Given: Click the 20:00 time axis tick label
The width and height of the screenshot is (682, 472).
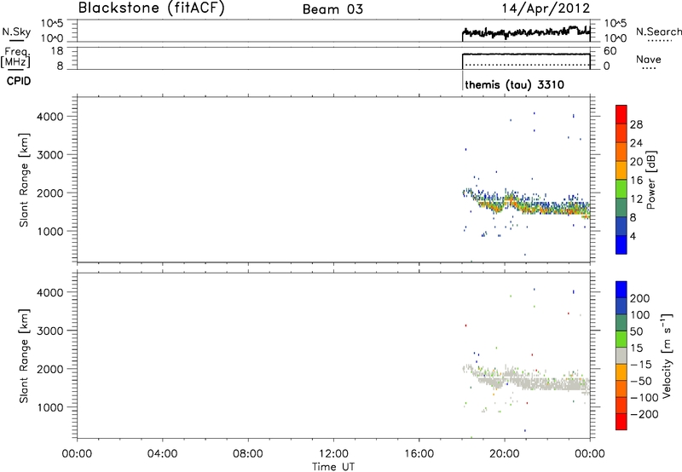Looking at the screenshot, I should (x=504, y=454).
